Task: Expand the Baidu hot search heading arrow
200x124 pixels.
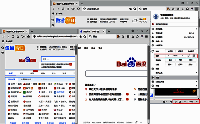Action: [95, 85]
